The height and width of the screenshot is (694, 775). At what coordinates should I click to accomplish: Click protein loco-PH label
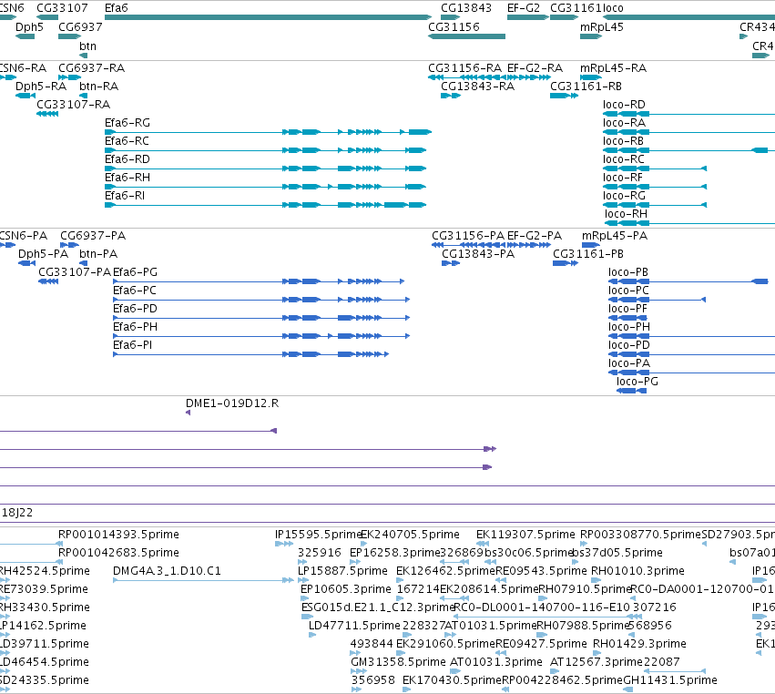628,327
